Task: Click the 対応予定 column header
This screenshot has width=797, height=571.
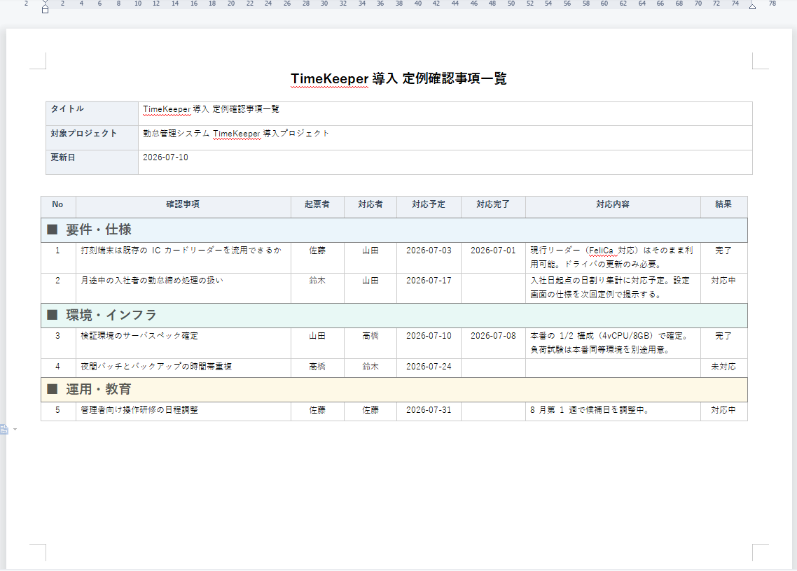Action: click(429, 206)
